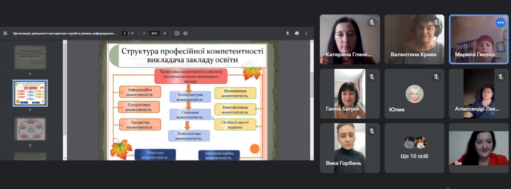511x189 pixels.
Task: Click the document title 'Організація діяльності методичних служб'
Action: point(64,33)
